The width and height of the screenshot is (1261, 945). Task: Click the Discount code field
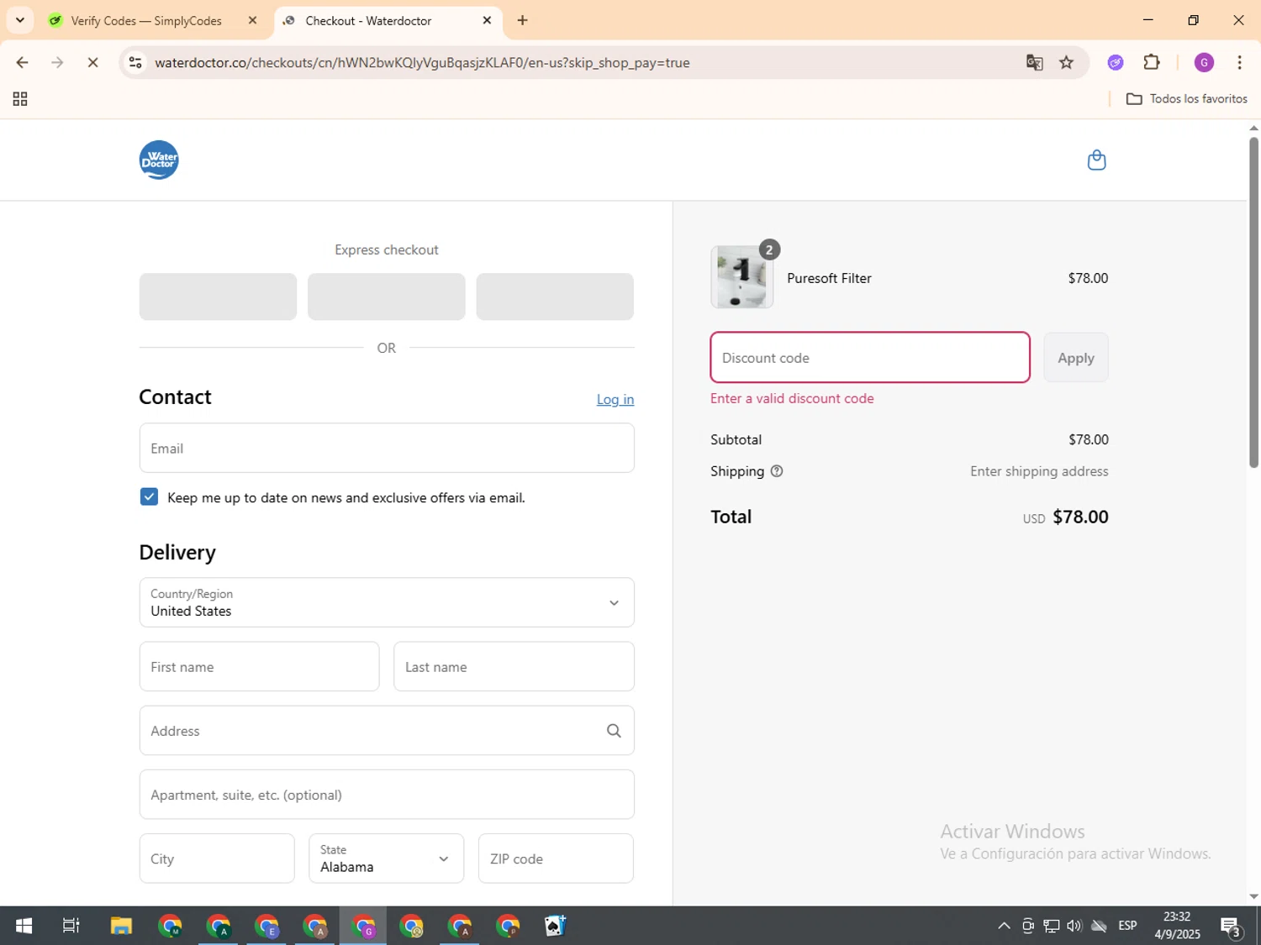[870, 357]
